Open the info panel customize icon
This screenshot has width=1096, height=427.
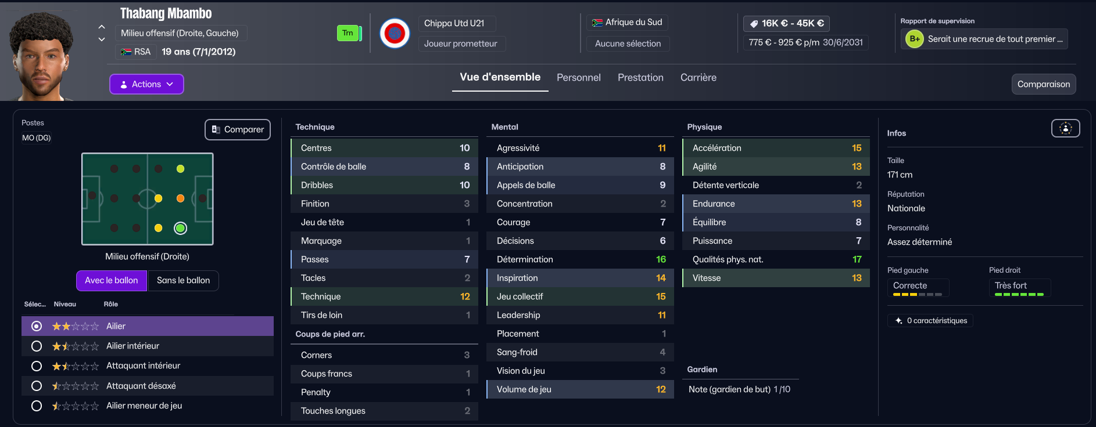point(1065,128)
